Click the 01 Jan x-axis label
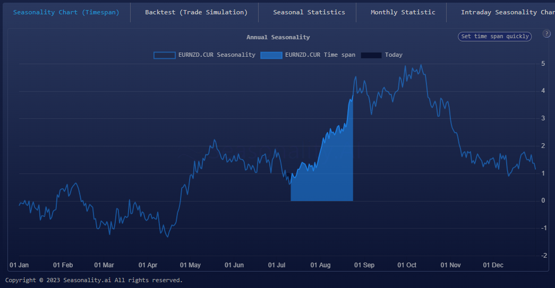Image resolution: width=555 pixels, height=288 pixels. point(19,265)
